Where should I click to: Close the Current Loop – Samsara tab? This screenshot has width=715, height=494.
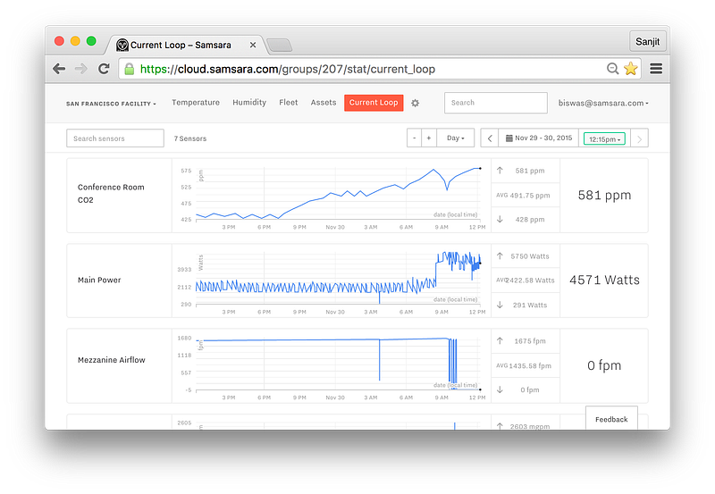click(253, 46)
